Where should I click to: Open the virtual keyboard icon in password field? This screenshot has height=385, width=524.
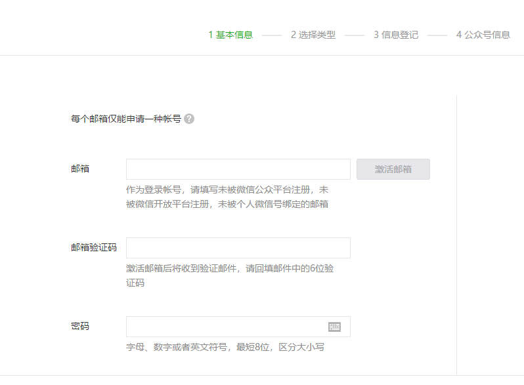334,327
